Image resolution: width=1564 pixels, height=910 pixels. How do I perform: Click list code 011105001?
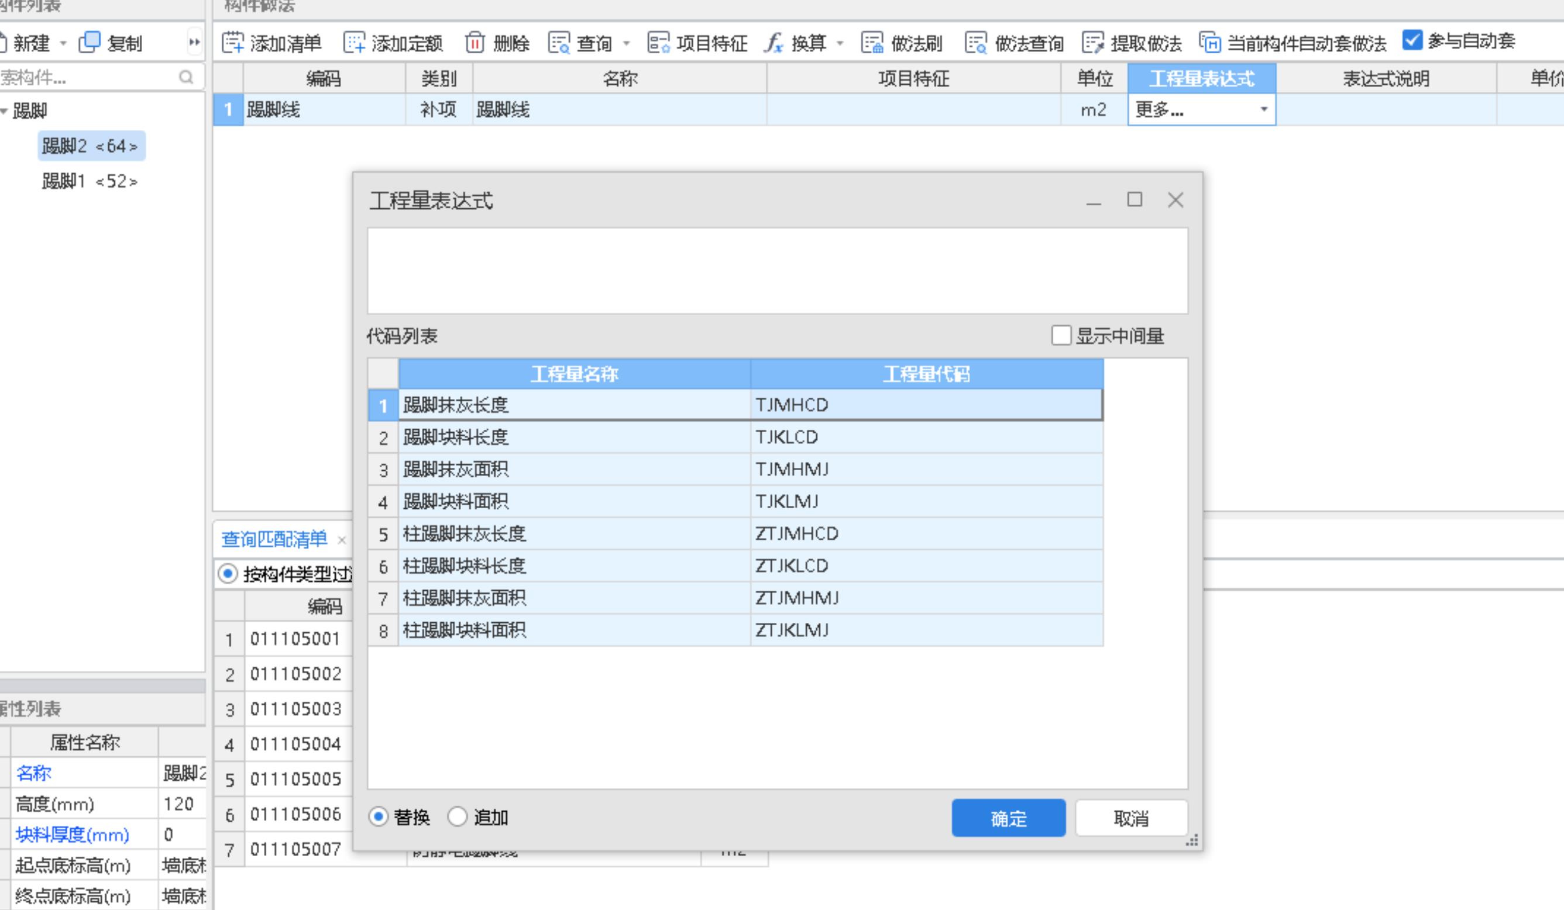(x=295, y=639)
